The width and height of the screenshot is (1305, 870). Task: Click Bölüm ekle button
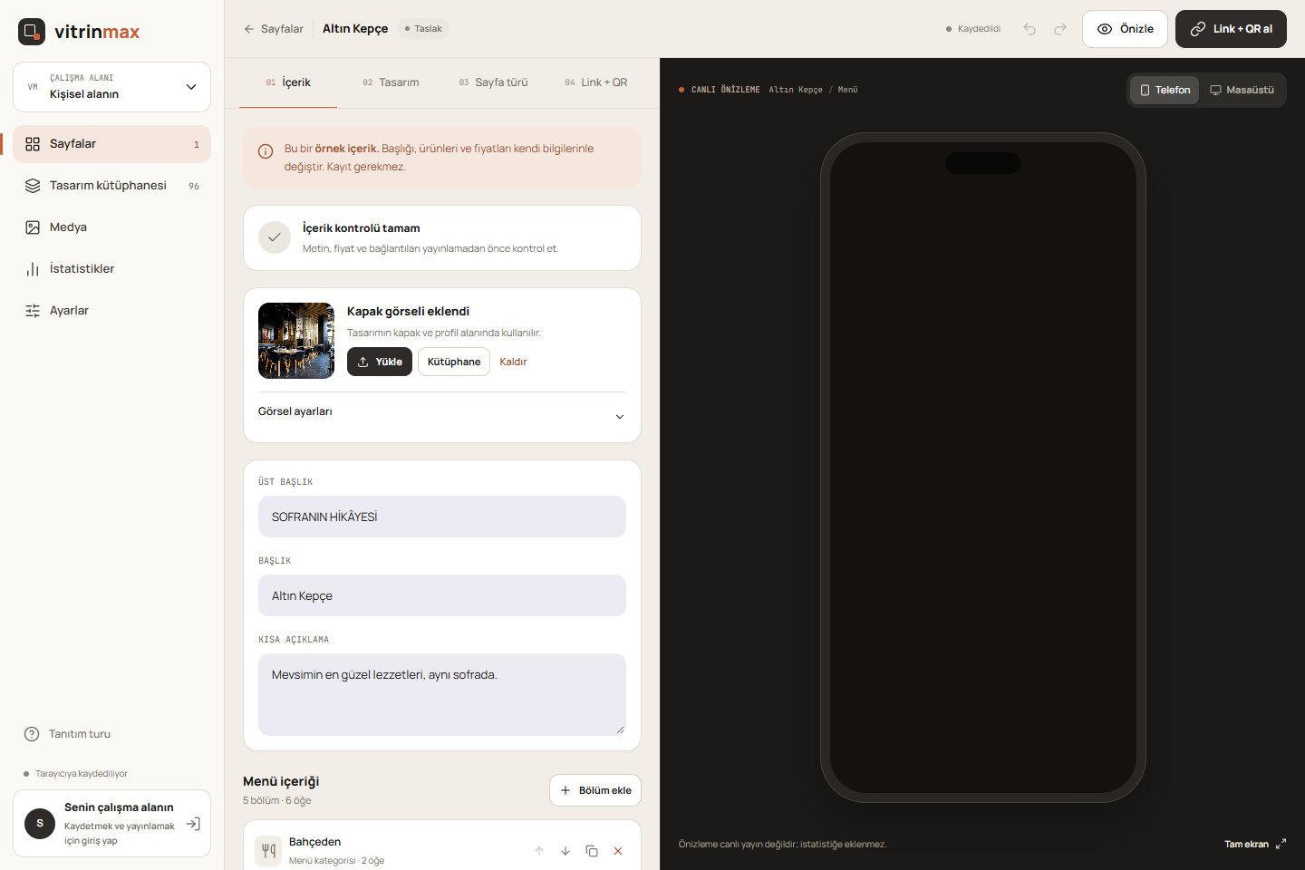click(x=595, y=790)
